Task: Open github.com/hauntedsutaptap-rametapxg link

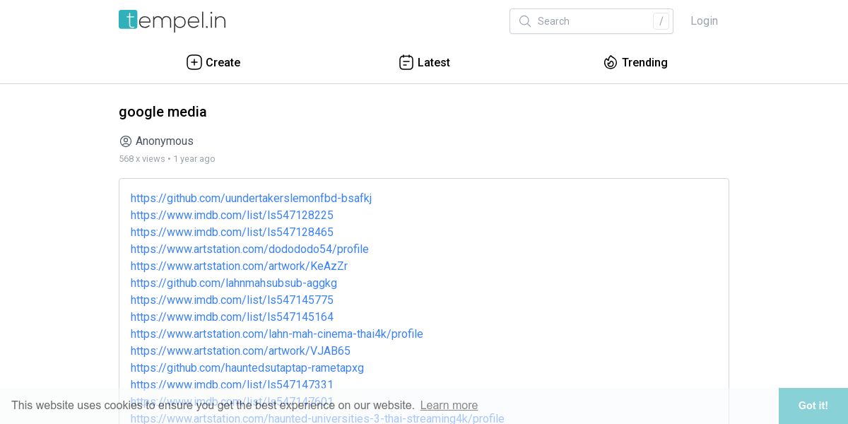Action: click(247, 368)
